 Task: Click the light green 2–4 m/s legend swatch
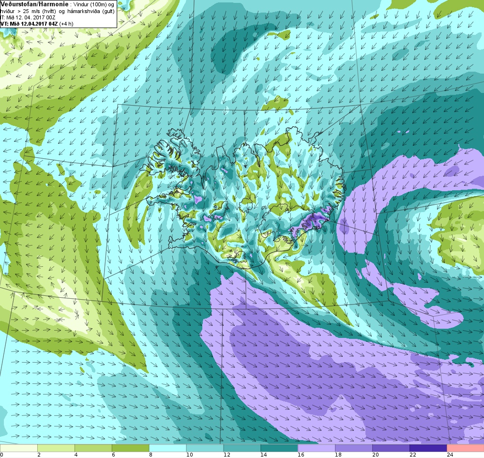point(56,448)
